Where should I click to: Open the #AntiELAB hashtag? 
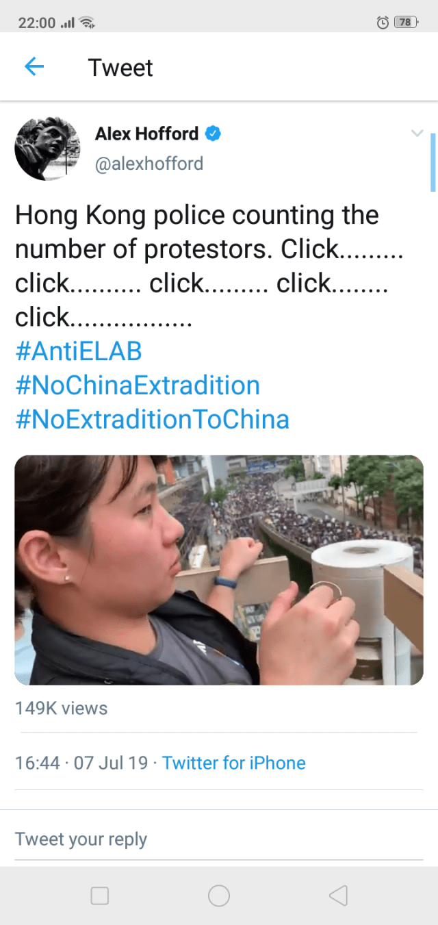tap(79, 351)
